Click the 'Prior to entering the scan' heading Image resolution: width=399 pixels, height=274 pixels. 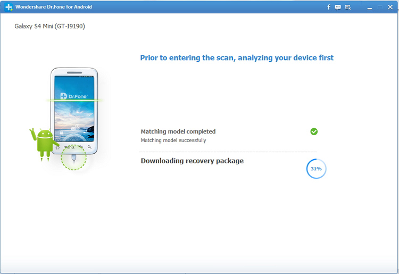(x=237, y=58)
